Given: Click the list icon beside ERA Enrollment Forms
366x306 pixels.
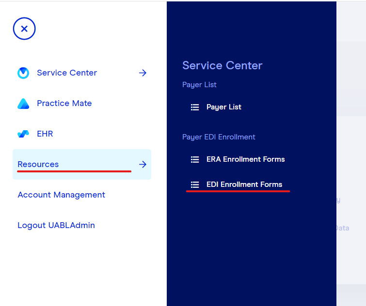Looking at the screenshot, I should click(x=195, y=159).
